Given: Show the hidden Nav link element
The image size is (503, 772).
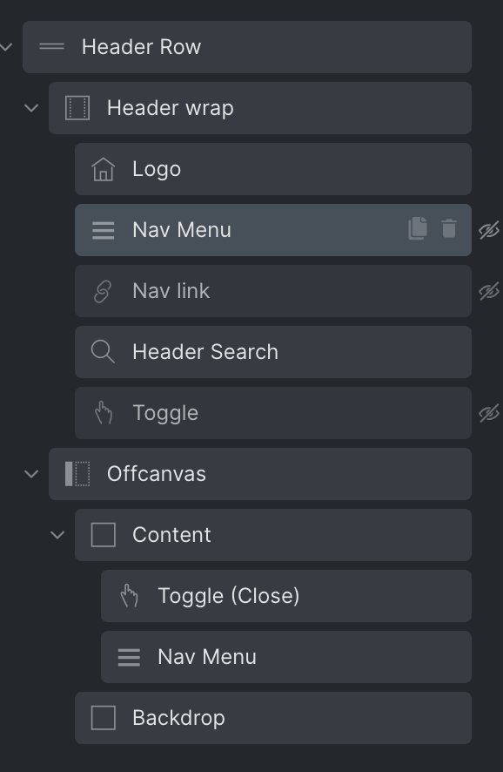Looking at the screenshot, I should point(489,291).
